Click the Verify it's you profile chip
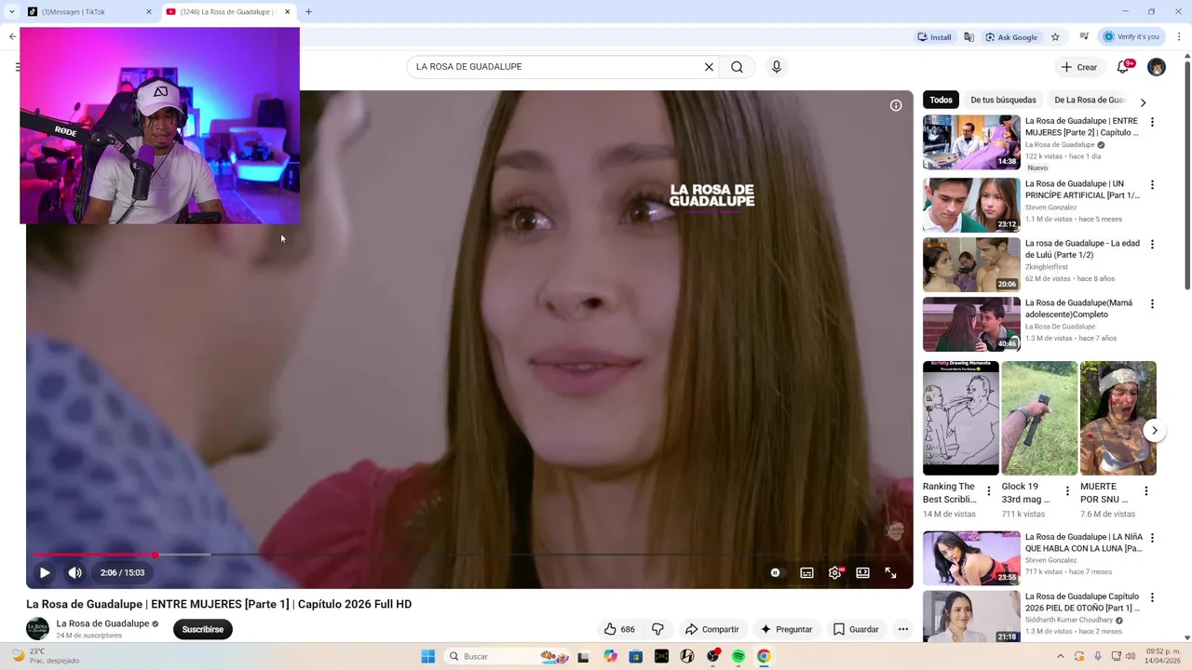1192x670 pixels. [x=1131, y=37]
